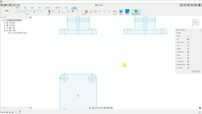Apply the Perpendicular constraint
202x114 pixels.
[x=82, y=11]
